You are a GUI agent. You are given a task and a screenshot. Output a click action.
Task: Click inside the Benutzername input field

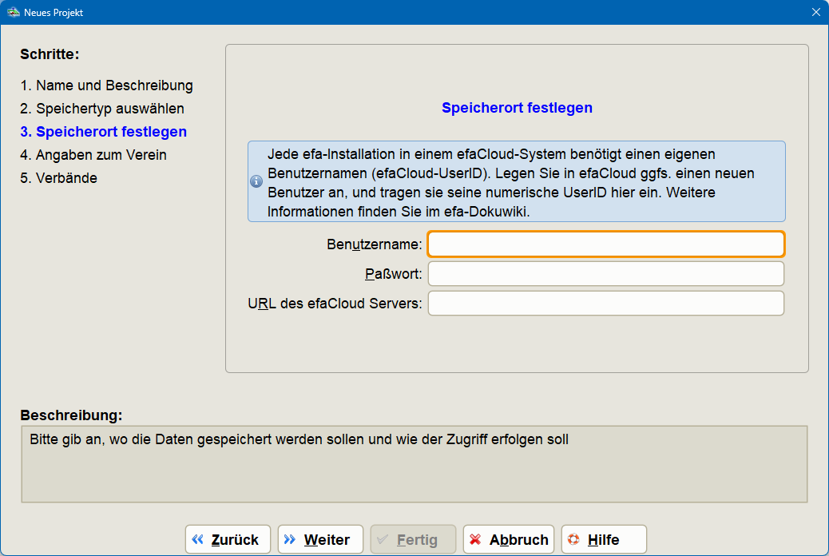(x=605, y=244)
